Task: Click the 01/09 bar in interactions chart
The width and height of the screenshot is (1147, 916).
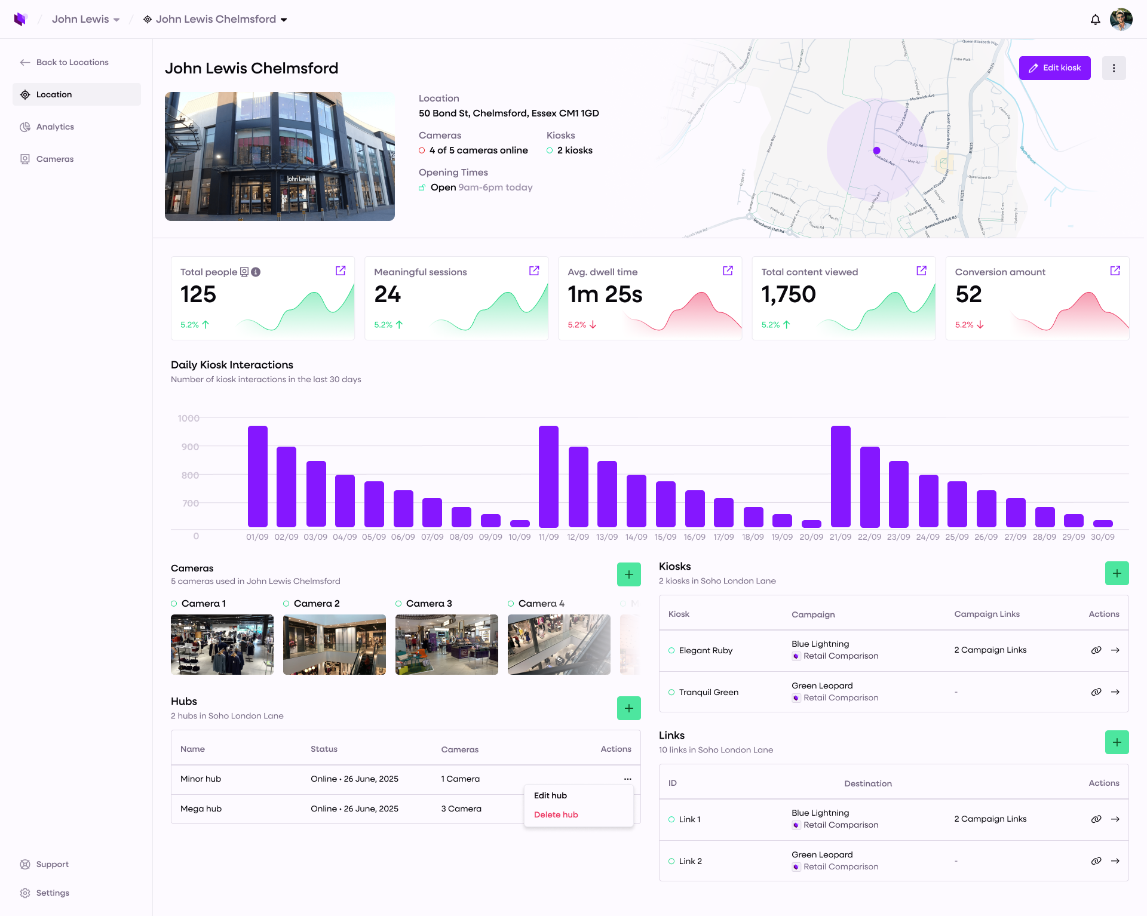Action: (x=257, y=477)
